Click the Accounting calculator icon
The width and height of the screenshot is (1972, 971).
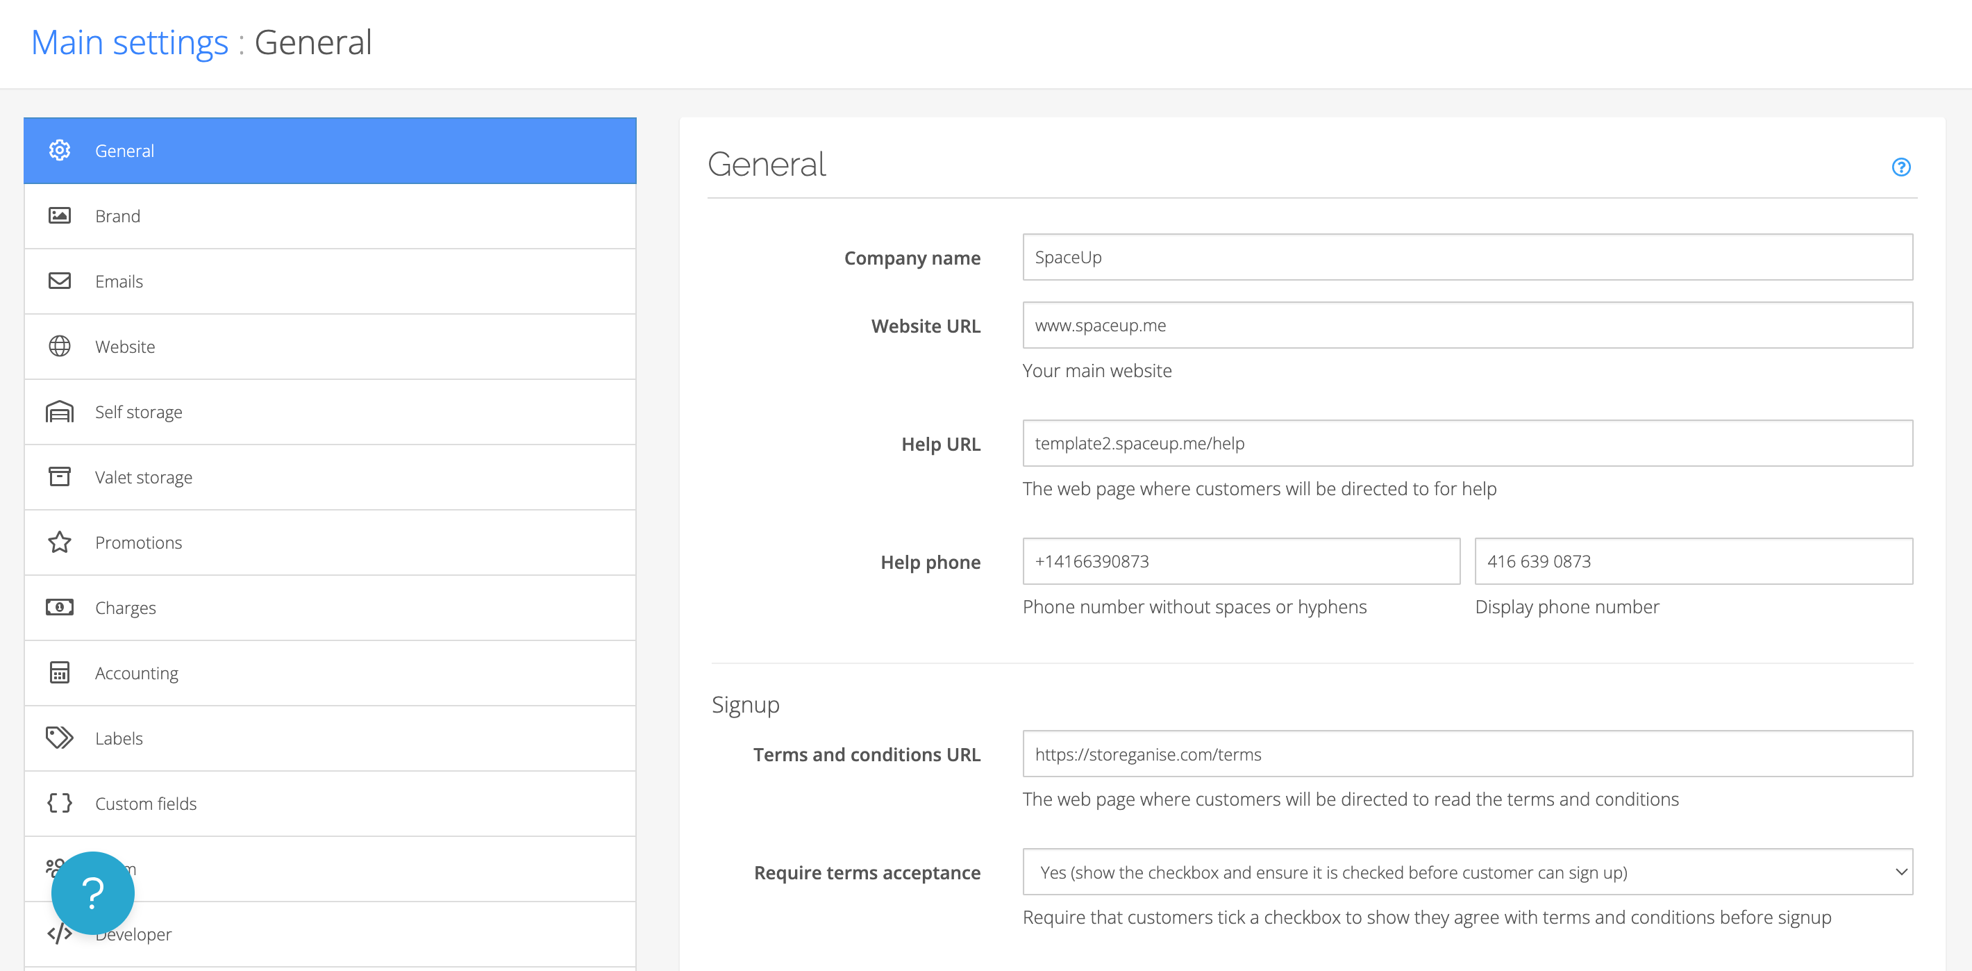(60, 672)
